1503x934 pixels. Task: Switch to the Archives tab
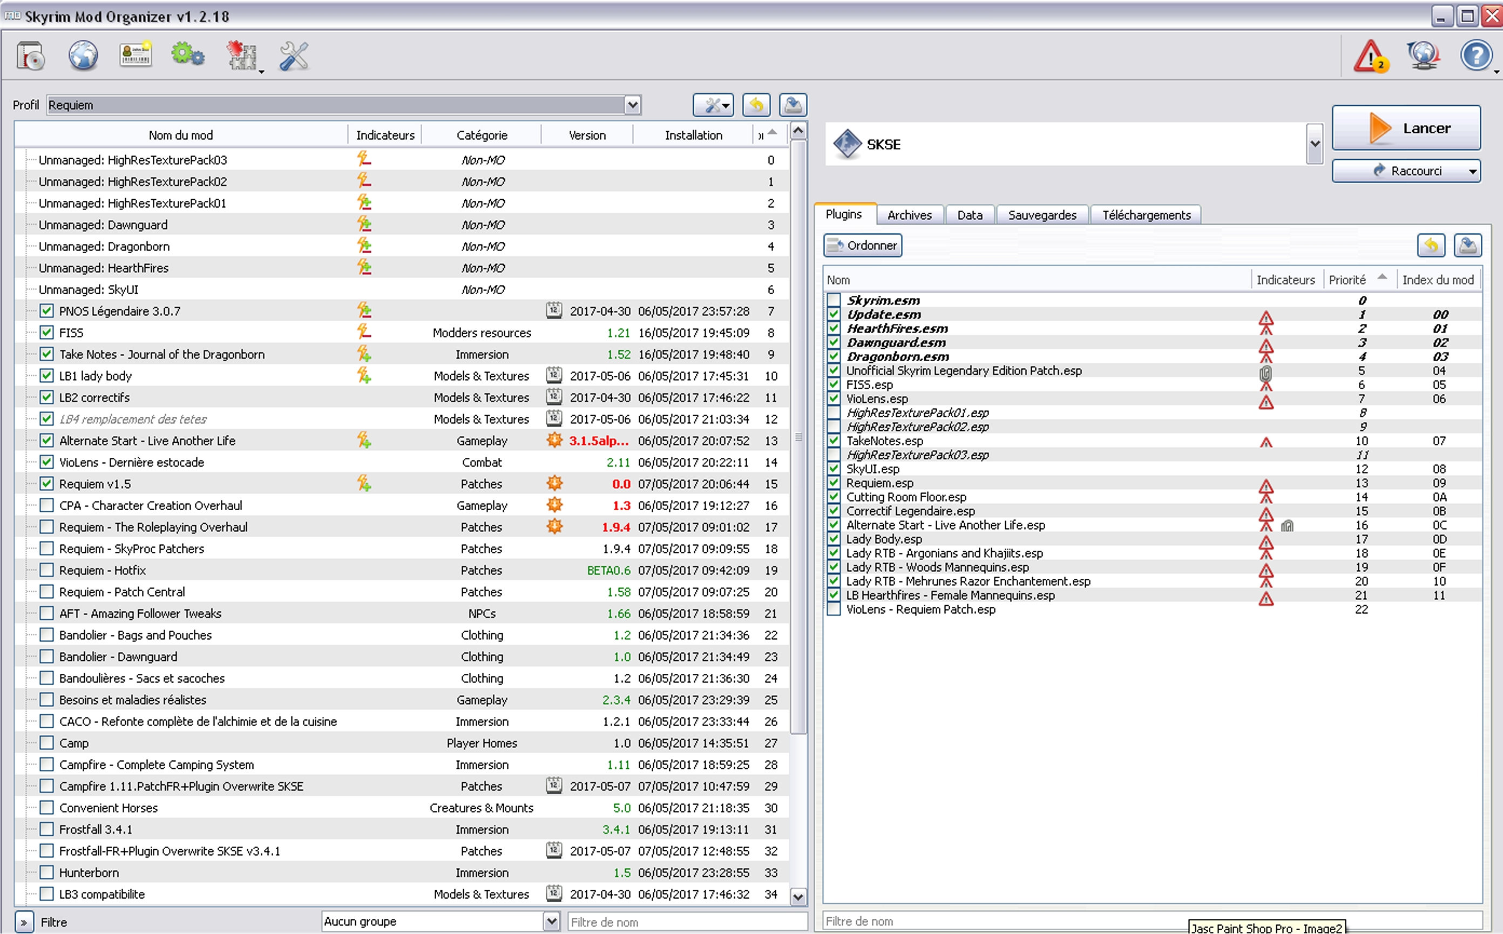click(x=909, y=215)
